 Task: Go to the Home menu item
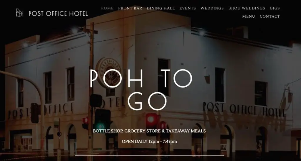pyautogui.click(x=107, y=8)
